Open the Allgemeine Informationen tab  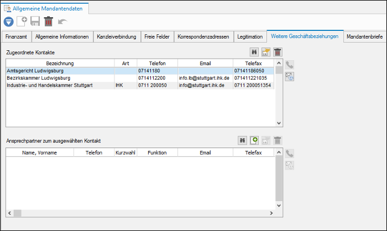62,37
